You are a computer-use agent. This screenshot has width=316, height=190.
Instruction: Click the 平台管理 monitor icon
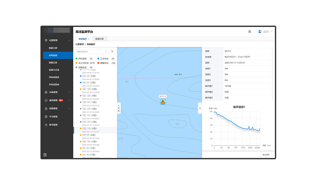[46, 117]
